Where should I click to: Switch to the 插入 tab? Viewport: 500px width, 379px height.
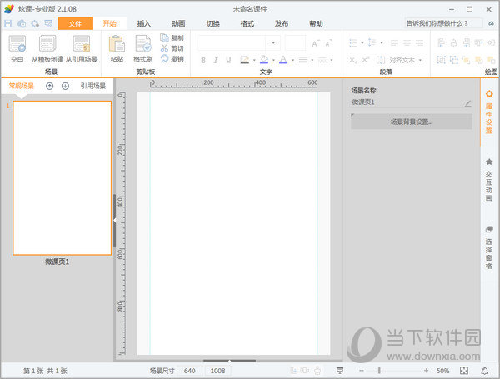coord(144,23)
